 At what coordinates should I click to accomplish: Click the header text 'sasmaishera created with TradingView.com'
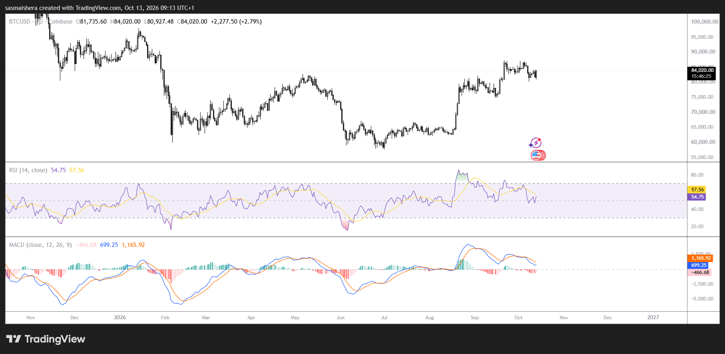[63, 8]
